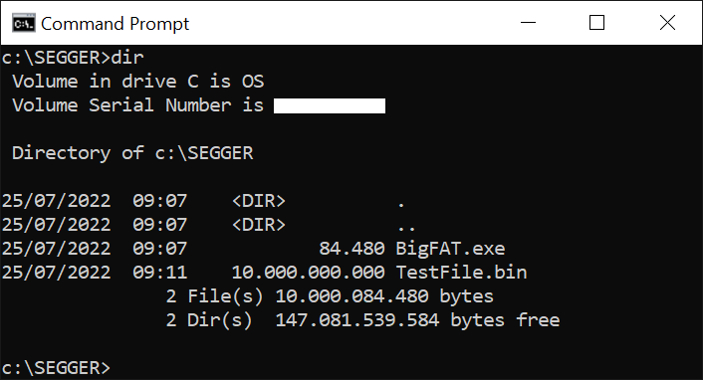Click the second <DIR> entry for parent folder
The height and width of the screenshot is (380, 703).
point(259,225)
